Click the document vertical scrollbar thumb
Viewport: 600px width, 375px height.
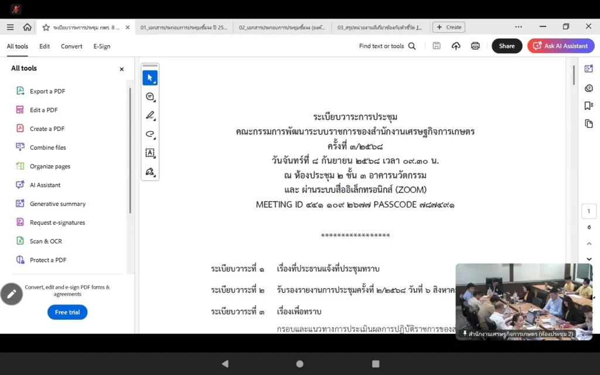(x=573, y=76)
